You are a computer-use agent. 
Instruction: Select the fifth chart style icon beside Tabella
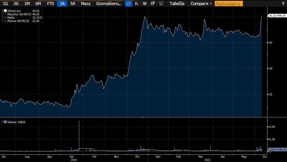click(x=161, y=4)
